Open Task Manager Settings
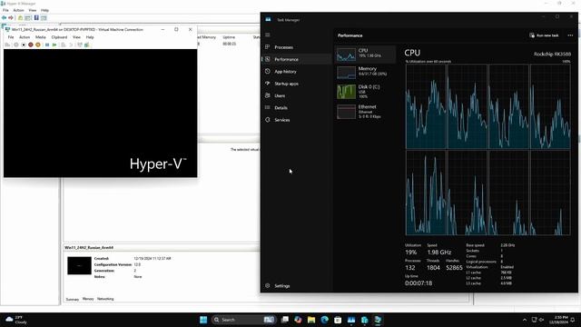 (297, 286)
